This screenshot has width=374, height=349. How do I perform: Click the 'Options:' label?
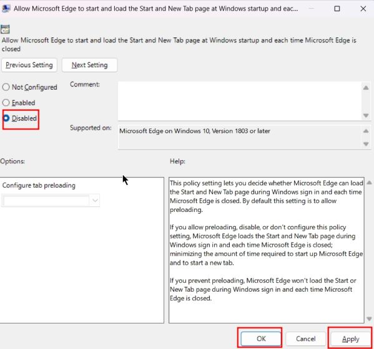(12, 161)
